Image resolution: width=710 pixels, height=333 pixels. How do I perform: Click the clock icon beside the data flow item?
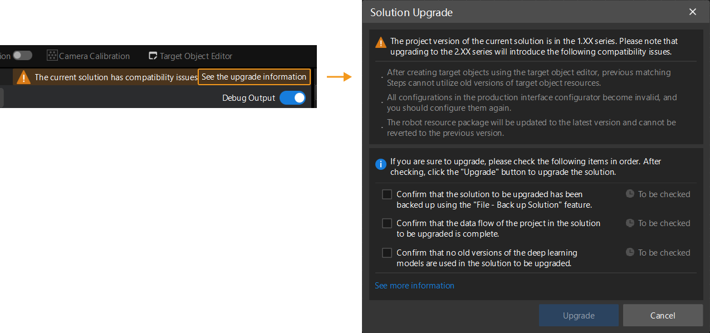click(630, 223)
